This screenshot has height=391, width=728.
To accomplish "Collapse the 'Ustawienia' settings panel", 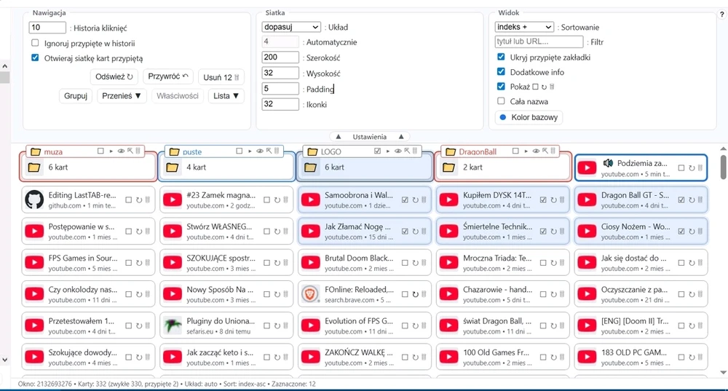I will point(369,137).
